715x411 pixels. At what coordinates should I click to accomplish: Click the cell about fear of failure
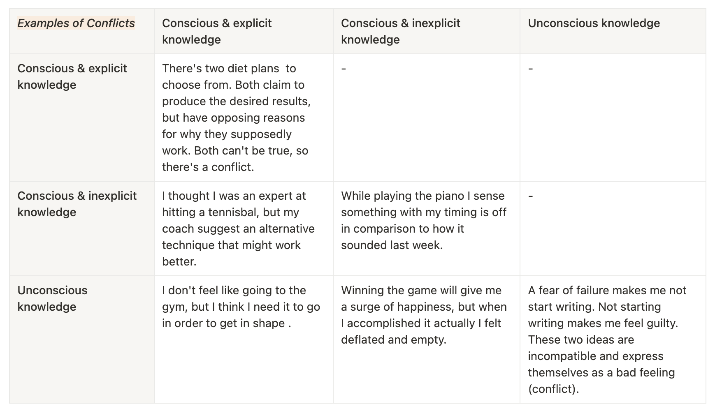[607, 339]
